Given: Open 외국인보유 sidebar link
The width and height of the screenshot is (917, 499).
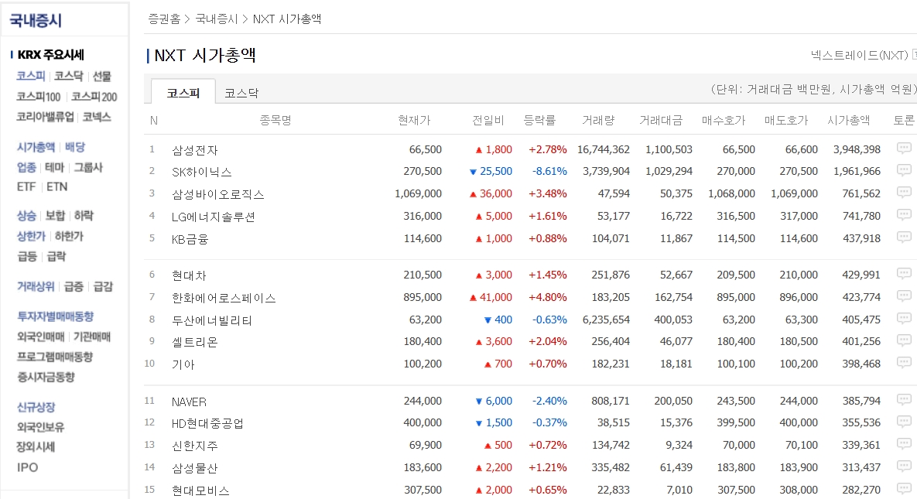Looking at the screenshot, I should coord(40,428).
